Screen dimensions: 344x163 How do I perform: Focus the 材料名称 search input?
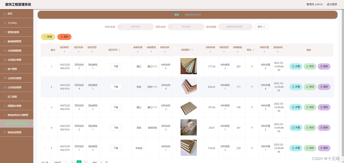tap(136, 27)
